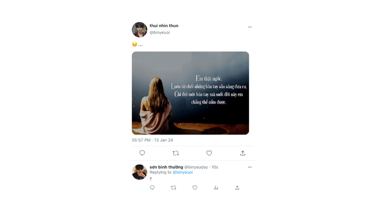387x217 pixels.
Task: Reply to the main tweet by binyeuoi
Action: pos(142,153)
